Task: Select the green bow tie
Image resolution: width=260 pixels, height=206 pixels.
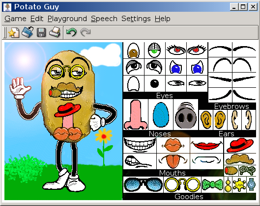Action: coord(212,184)
